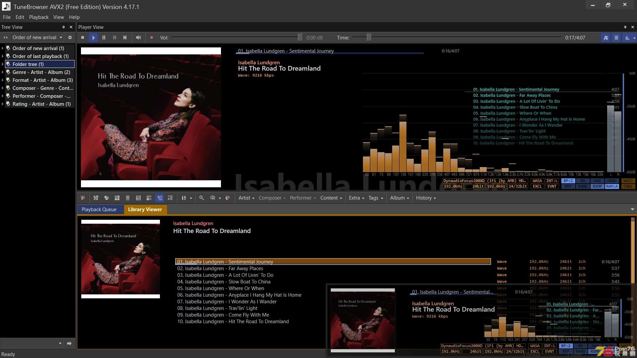The width and height of the screenshot is (637, 358).
Task: Select the multi-column thumbnail view icon
Action: 138,198
